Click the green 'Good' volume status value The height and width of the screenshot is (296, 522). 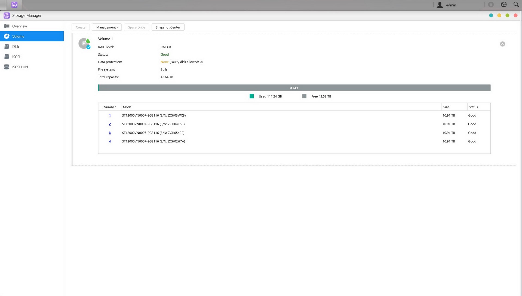coord(165,54)
